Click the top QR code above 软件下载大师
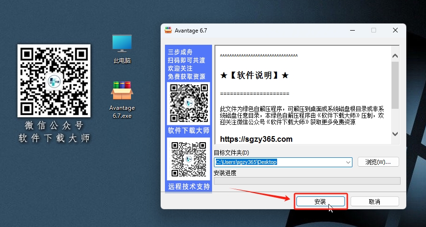Screen dimensions: 426x227 pyautogui.click(x=189, y=103)
